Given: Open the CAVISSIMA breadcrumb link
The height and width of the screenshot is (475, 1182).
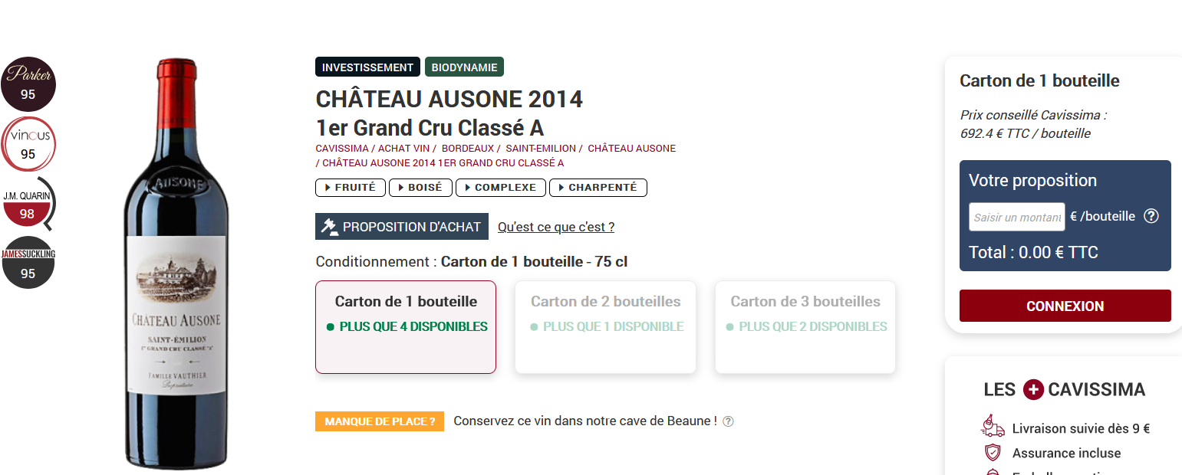Looking at the screenshot, I should [341, 148].
